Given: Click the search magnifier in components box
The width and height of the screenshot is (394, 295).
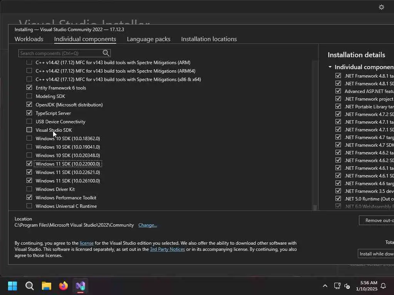Looking at the screenshot, I should (x=106, y=53).
